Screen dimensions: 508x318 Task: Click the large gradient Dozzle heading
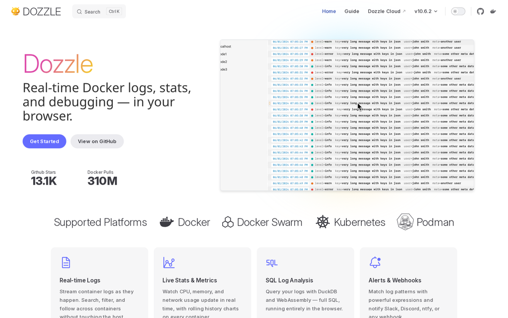[58, 64]
